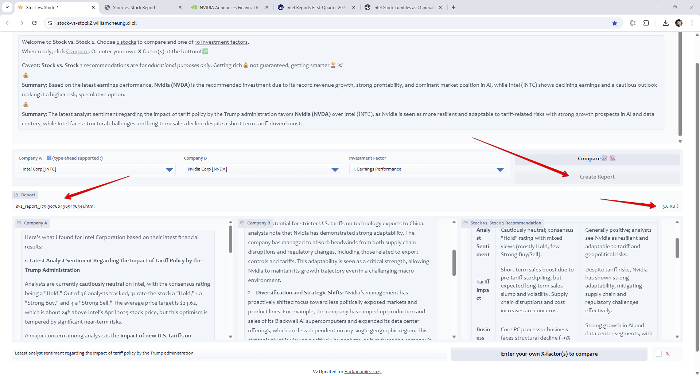Bookmark this page with the star icon

(615, 23)
